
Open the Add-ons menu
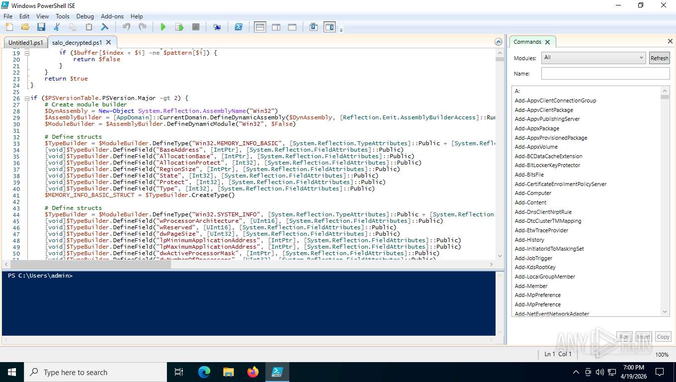112,16
